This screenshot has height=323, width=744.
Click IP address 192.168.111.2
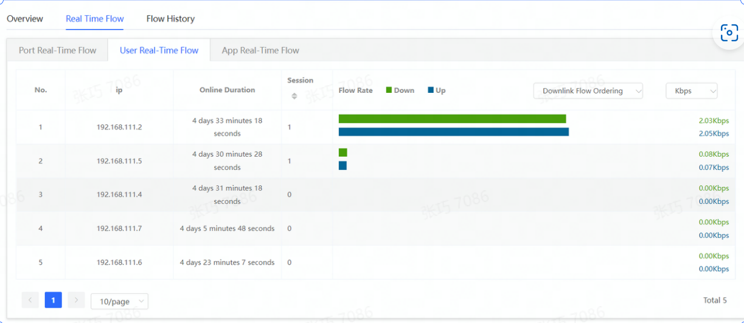pyautogui.click(x=119, y=127)
